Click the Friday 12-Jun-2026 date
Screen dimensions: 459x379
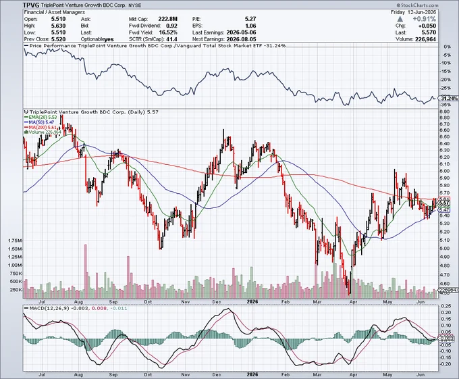pyautogui.click(x=413, y=12)
